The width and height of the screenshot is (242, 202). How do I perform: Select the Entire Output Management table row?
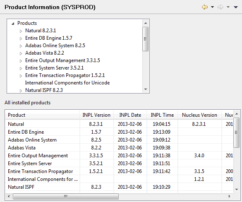click(119, 156)
